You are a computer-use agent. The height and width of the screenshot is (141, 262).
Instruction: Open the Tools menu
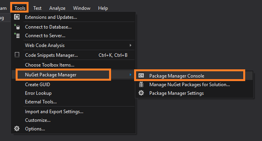[x=20, y=8]
